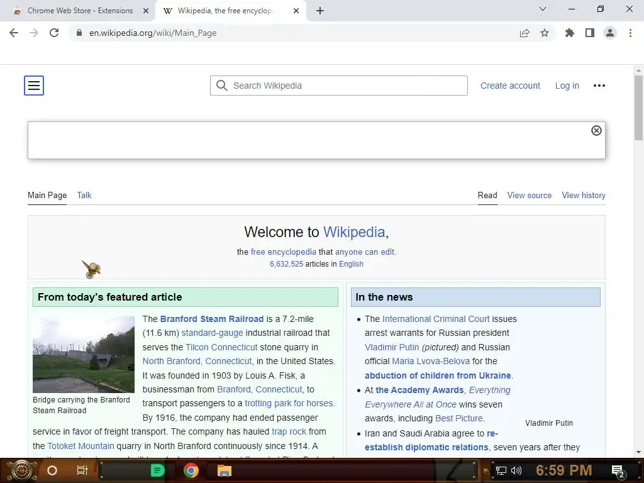
Task: Open File Explorer from the taskbar
Action: tap(225, 470)
